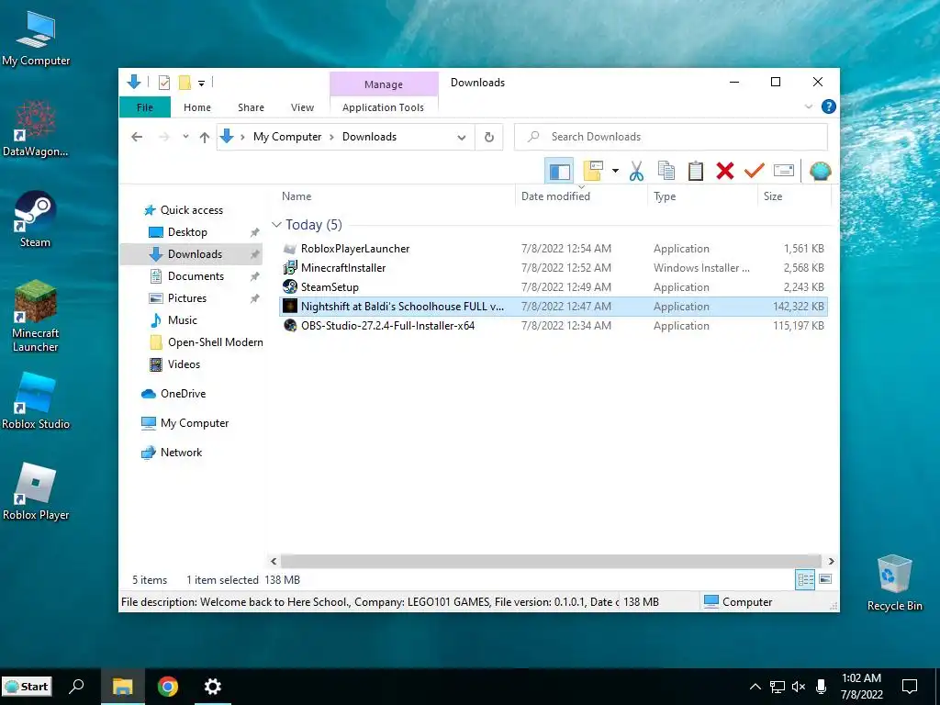Screen dimensions: 940x705
Task: Select the OBS-Studio-27.2.4-Full-Installer-x64 file
Action: [554, 326]
